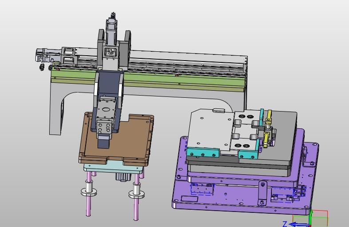The width and height of the screenshot is (349, 227).
Task: Select the right cyan clamp bracket
Action: pos(248,155)
